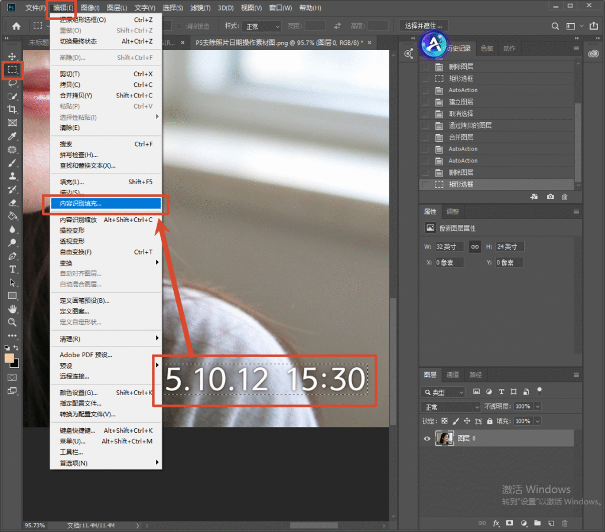Click the W width field in Properties

pyautogui.click(x=449, y=247)
